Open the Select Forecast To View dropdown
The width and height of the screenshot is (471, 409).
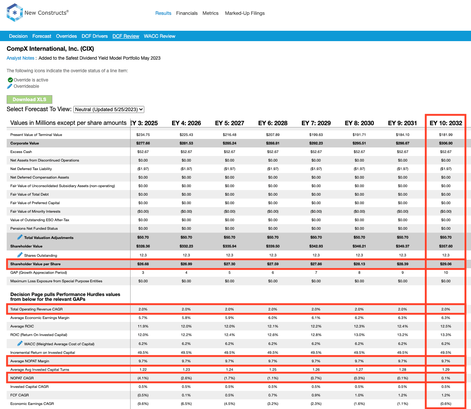pos(109,110)
